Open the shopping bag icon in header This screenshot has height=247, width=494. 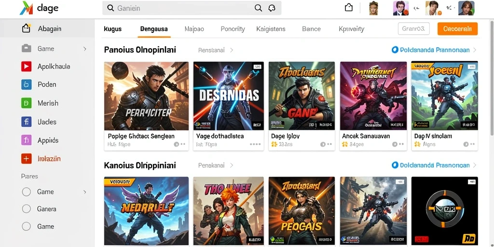pos(349,8)
